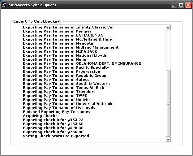Select the log line for LA HACIENDA

[x=63, y=35]
